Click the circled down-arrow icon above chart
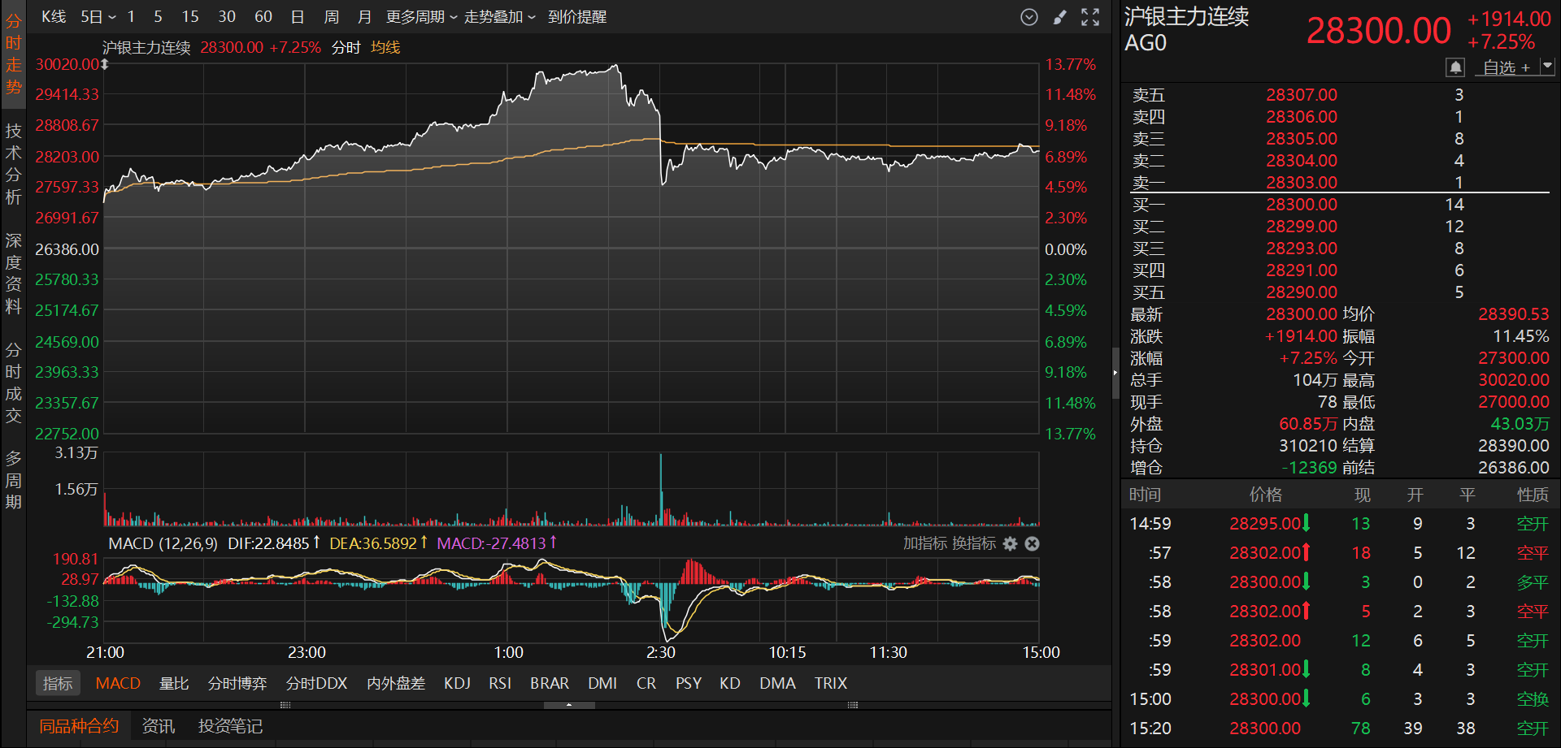 click(1028, 17)
